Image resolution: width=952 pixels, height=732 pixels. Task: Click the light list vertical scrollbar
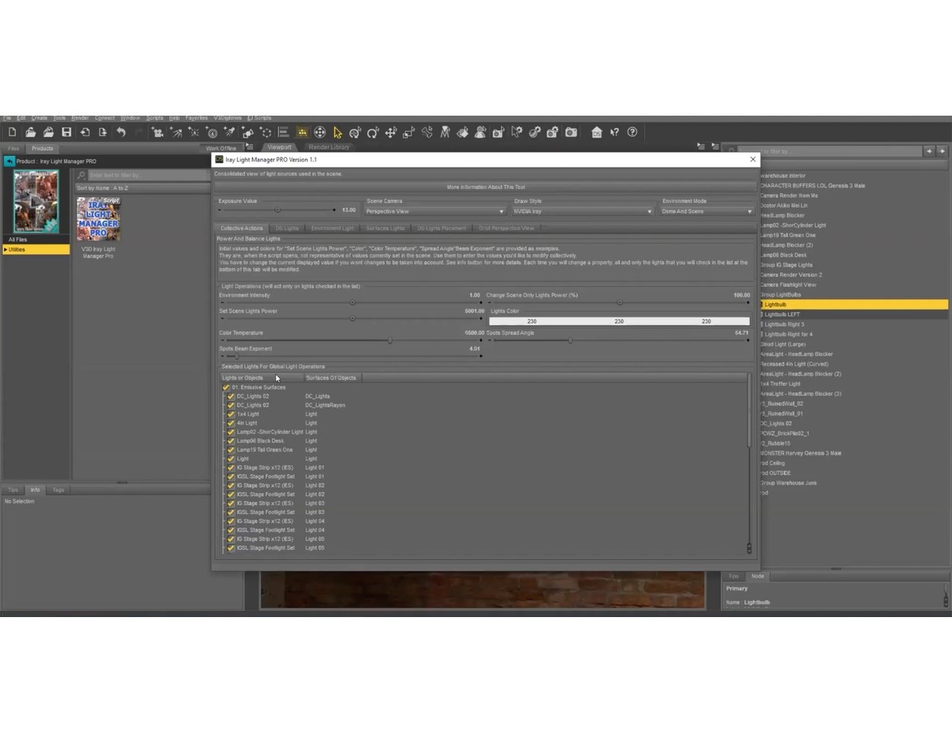tap(748, 410)
